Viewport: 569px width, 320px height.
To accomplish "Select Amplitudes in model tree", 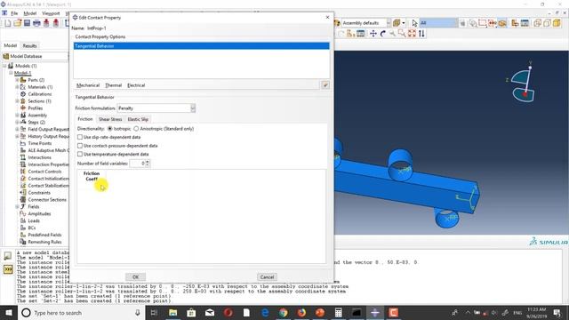I will (x=39, y=213).
